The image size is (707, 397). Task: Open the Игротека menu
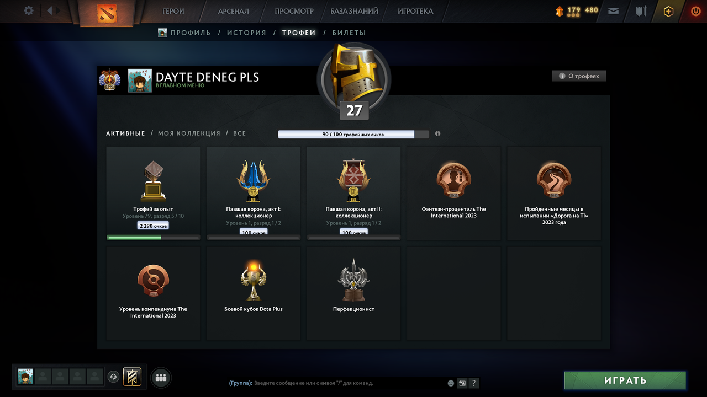click(x=415, y=11)
